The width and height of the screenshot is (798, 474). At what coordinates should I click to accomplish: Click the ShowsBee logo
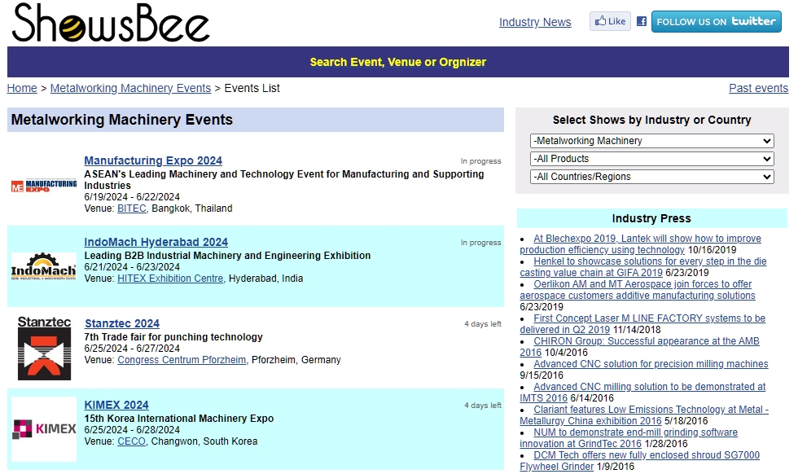coord(111,23)
